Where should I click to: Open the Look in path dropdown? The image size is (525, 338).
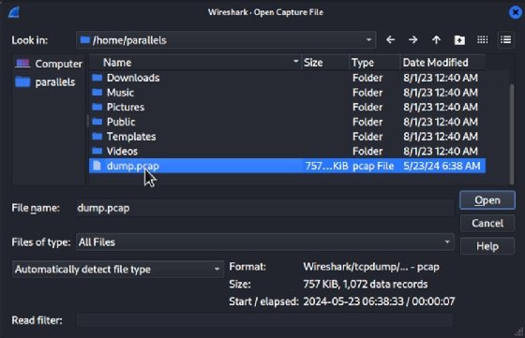226,40
